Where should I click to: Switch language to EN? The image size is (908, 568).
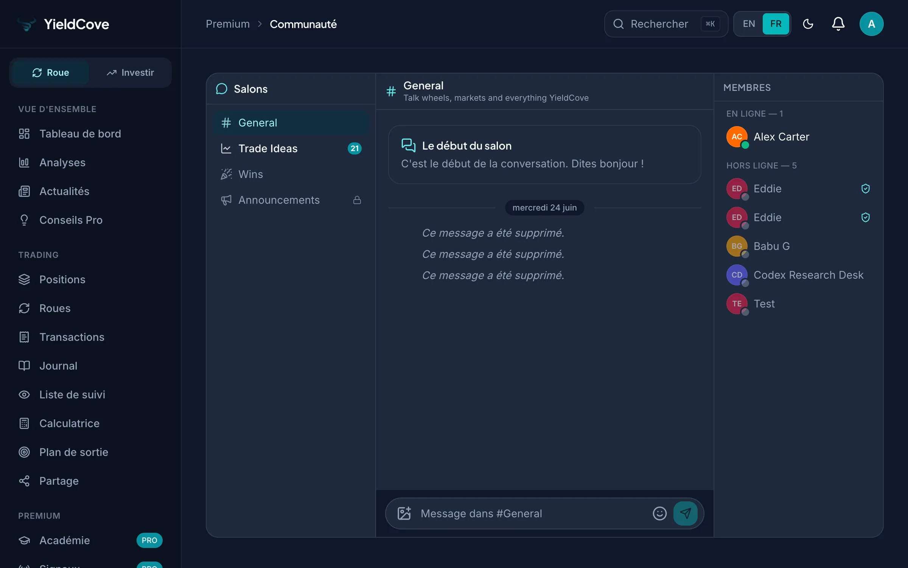(749, 24)
